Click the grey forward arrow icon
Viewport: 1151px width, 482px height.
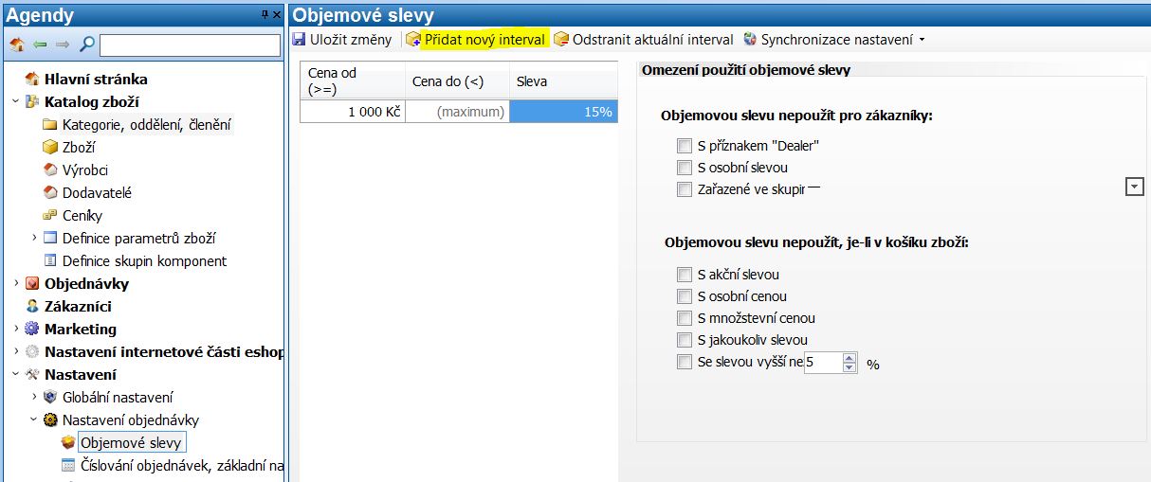click(63, 45)
